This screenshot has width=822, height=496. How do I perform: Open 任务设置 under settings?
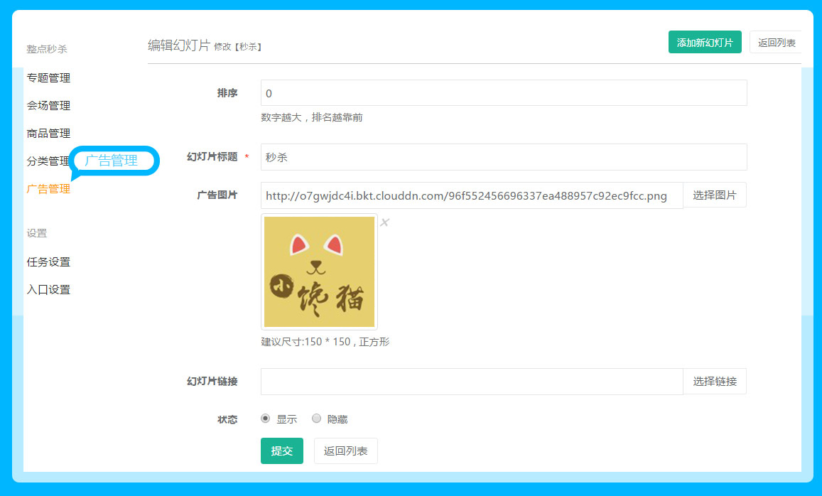[x=48, y=262]
